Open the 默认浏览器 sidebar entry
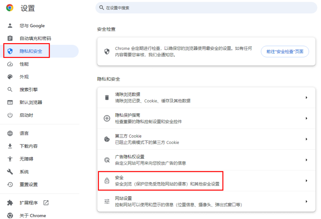The image size is (321, 219). click(x=39, y=102)
